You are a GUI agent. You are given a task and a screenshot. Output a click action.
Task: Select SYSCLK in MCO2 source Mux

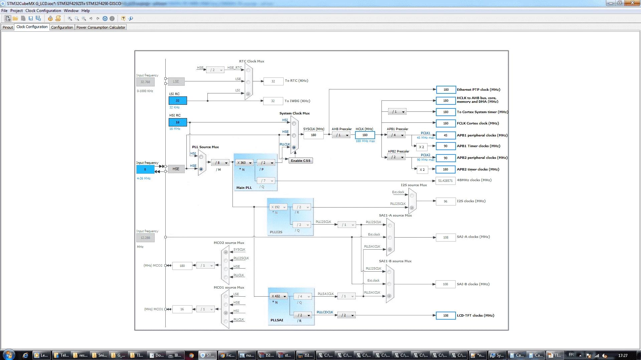tap(226, 252)
